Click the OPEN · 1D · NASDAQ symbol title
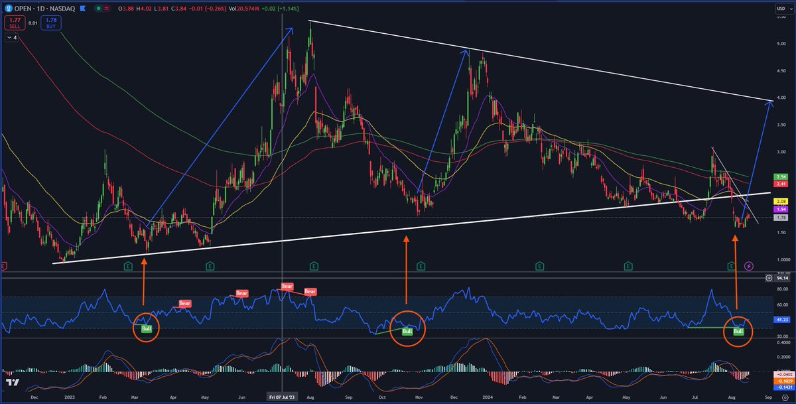The image size is (796, 404). point(43,8)
